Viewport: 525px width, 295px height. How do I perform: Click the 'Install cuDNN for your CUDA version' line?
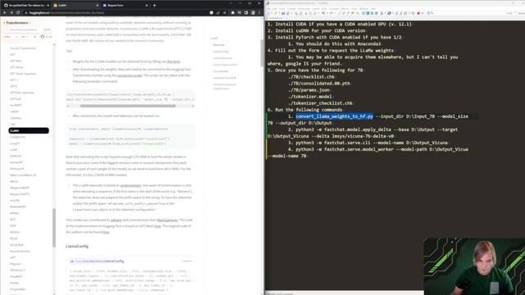[317, 31]
